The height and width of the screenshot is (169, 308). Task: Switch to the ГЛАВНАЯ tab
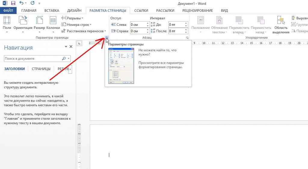click(29, 10)
